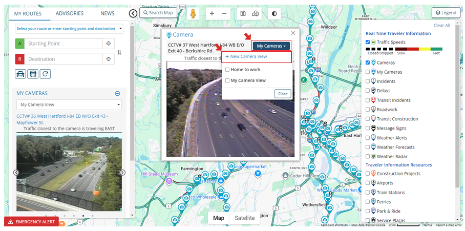This screenshot has width=465, height=231.
Task: Swap starting point and destination
Action: (x=119, y=52)
